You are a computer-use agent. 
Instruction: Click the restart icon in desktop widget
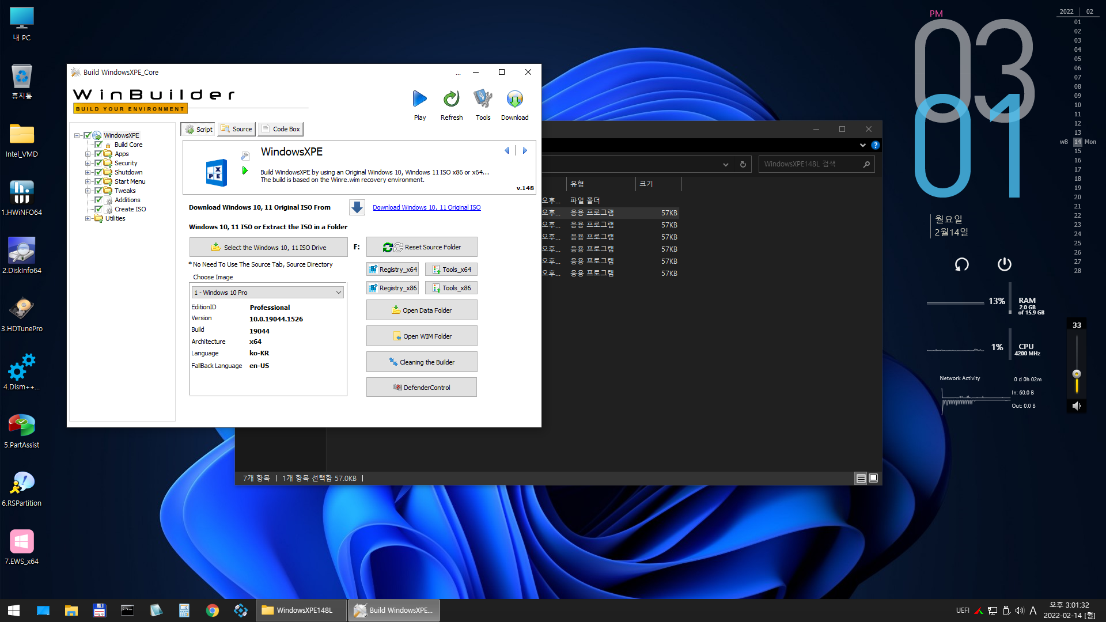tap(962, 264)
